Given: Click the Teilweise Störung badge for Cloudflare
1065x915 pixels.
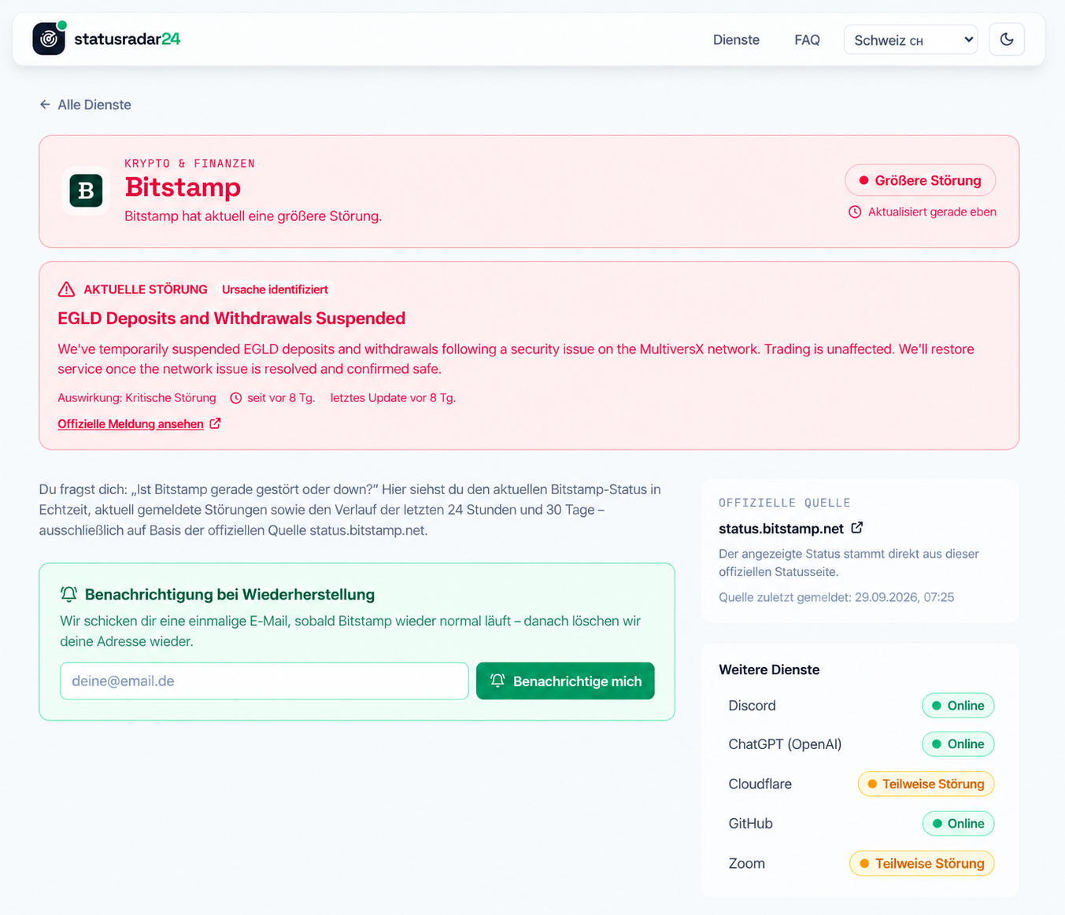Looking at the screenshot, I should [x=926, y=784].
